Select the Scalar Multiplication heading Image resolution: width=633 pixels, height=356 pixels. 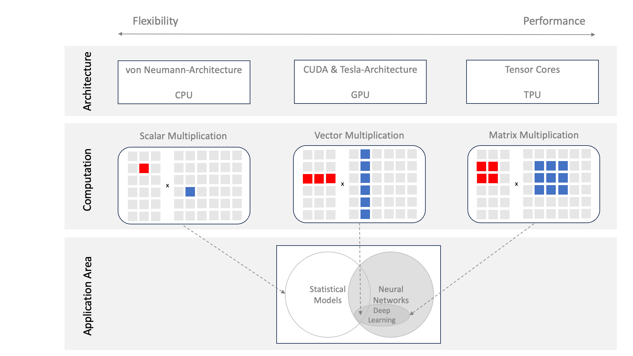pos(183,136)
